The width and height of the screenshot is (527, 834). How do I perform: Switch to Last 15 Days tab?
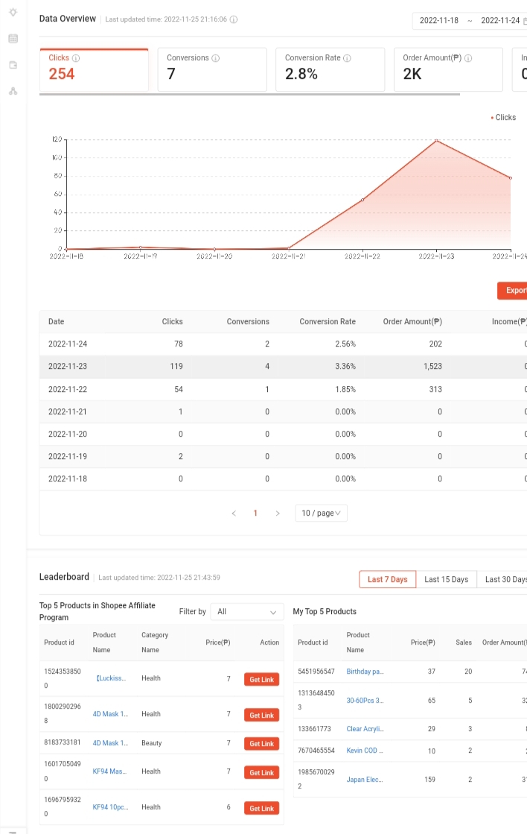[447, 579]
